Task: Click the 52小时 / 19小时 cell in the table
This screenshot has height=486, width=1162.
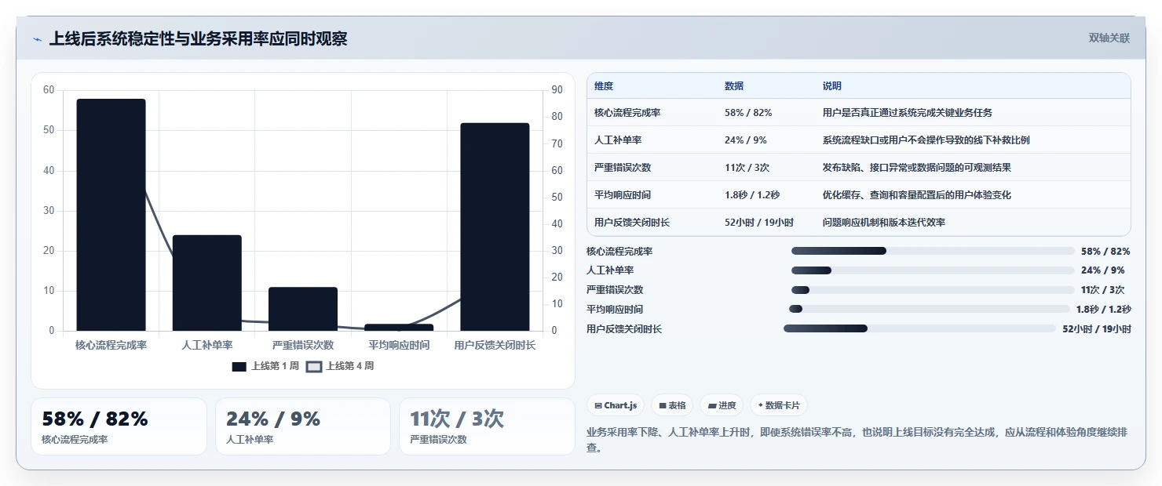Action: click(x=759, y=223)
